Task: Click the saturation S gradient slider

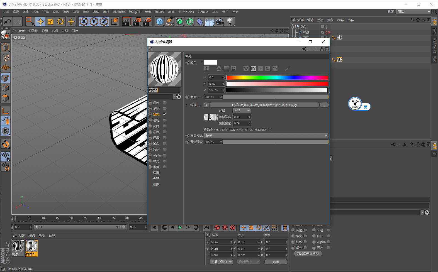Action: (x=277, y=84)
